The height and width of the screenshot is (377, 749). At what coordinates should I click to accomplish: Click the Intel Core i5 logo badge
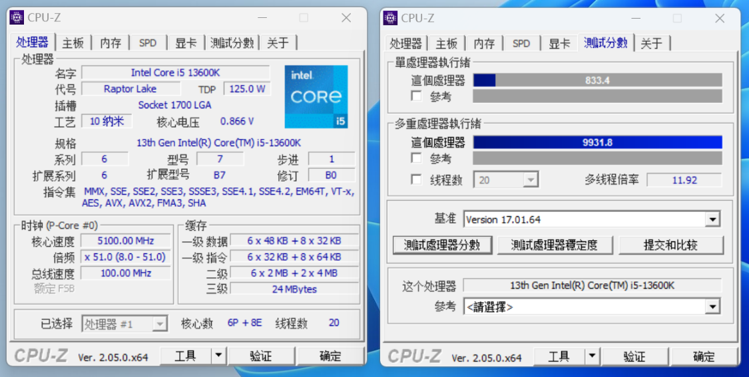pyautogui.click(x=316, y=97)
